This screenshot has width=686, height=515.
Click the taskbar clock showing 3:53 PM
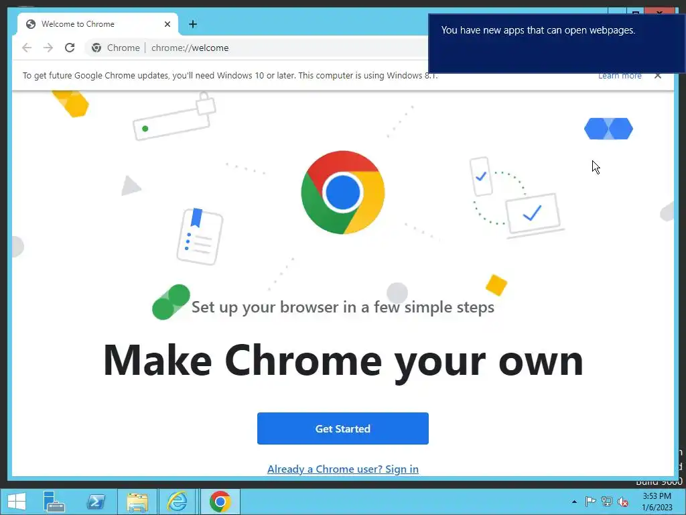[657, 502]
